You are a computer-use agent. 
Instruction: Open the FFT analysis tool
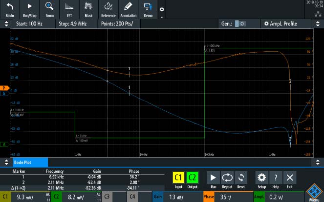pyautogui.click(x=69, y=9)
